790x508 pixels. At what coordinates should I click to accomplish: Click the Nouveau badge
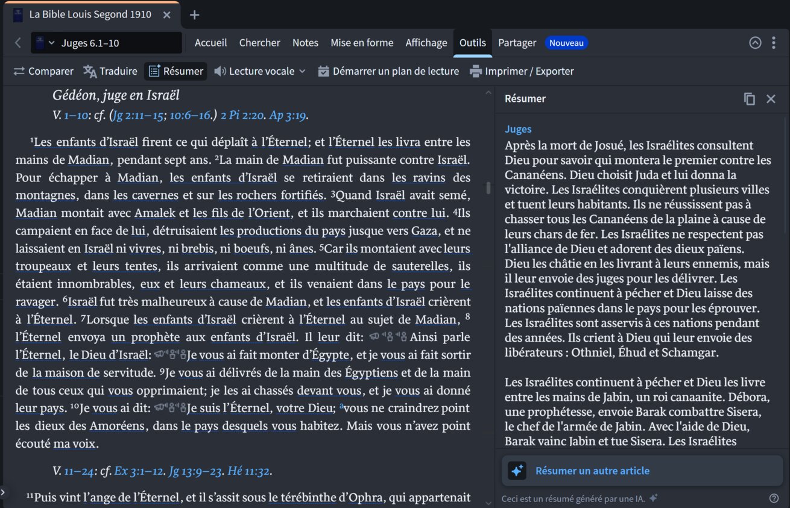[x=566, y=43]
